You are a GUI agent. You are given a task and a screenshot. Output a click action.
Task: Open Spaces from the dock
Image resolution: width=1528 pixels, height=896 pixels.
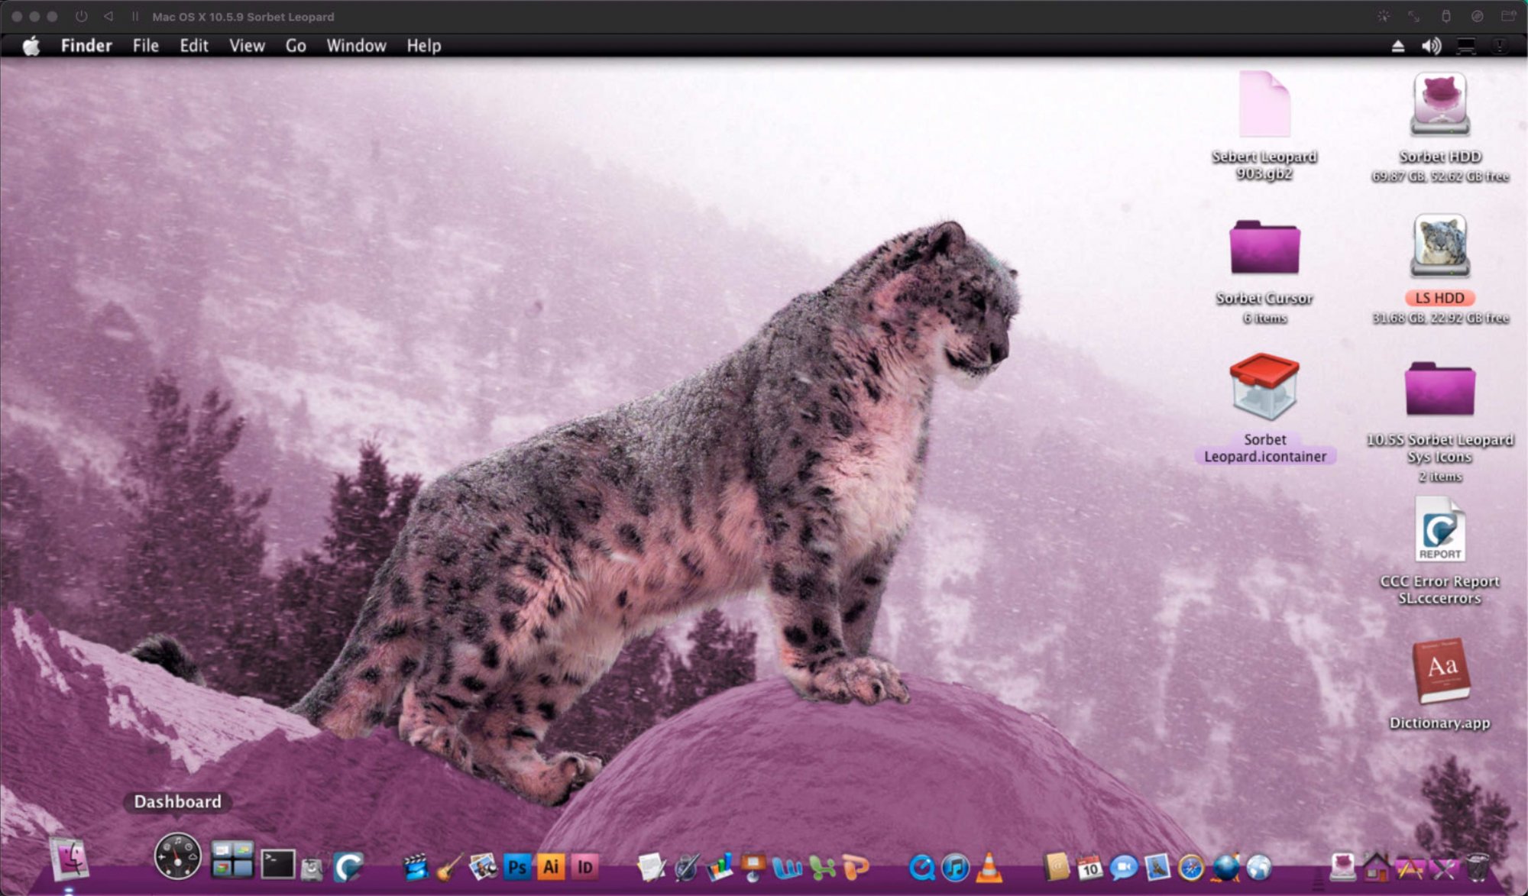[x=232, y=860]
